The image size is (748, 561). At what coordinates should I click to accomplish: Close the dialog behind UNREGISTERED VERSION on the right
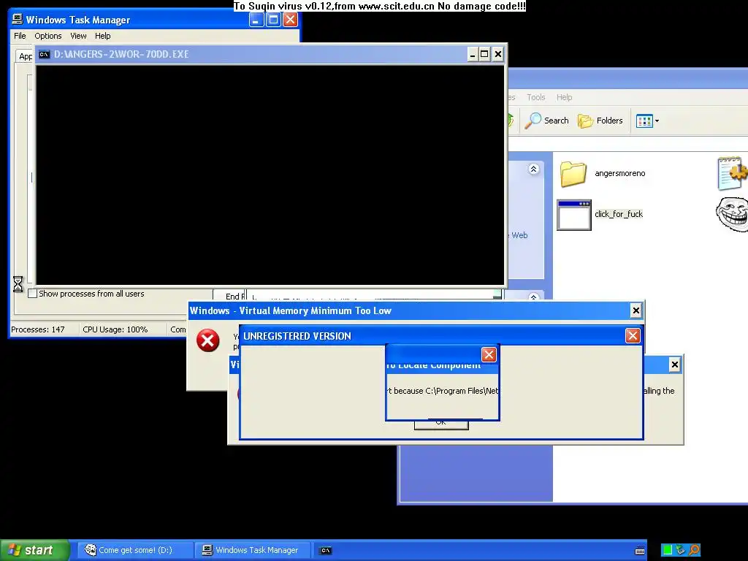coord(674,365)
